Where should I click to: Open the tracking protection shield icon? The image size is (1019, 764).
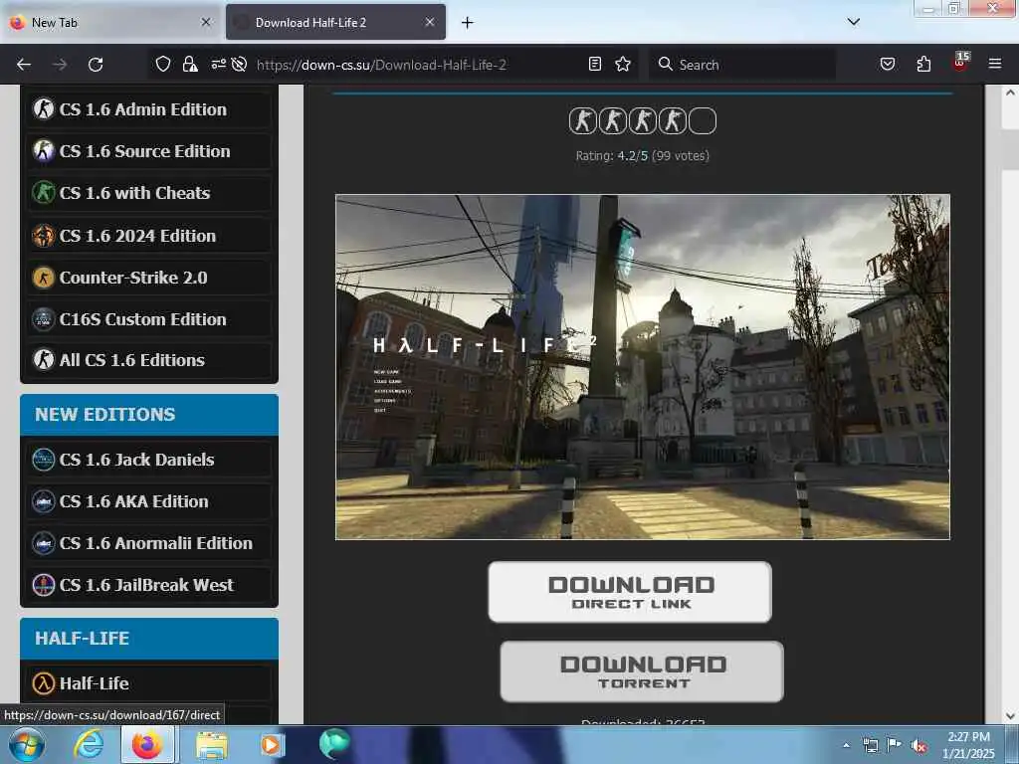pyautogui.click(x=163, y=64)
